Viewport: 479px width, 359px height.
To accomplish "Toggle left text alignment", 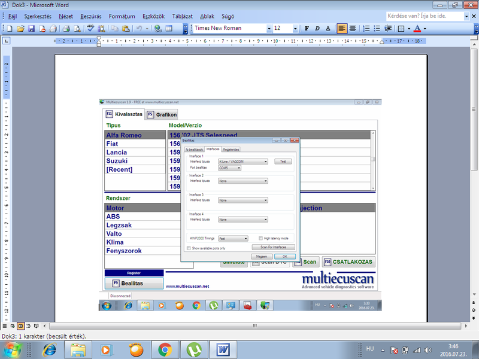I will tap(342, 29).
